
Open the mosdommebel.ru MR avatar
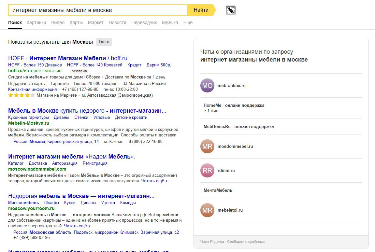click(207, 146)
